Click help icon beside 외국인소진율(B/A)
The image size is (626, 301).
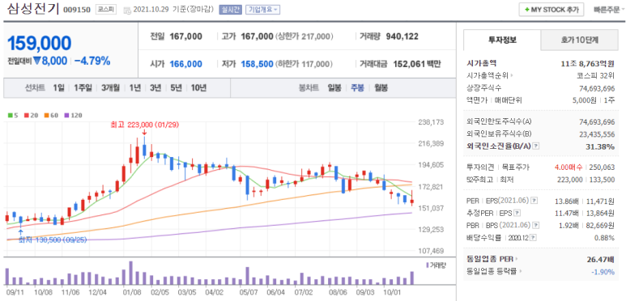[536, 146]
